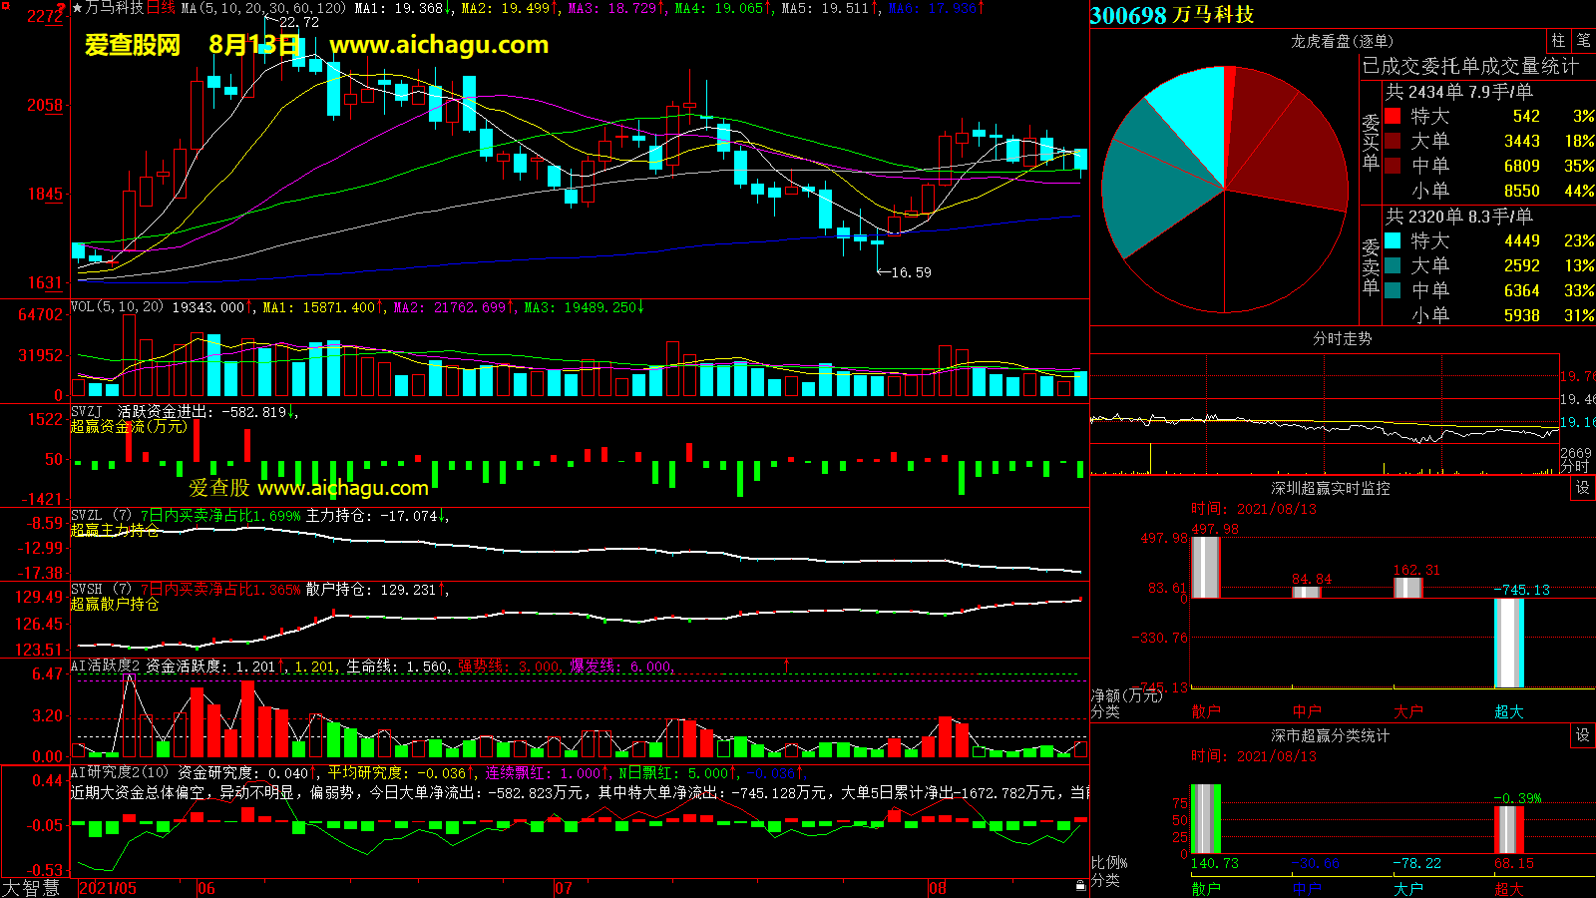
Task: Click the cyan 特大 sell-order swatch
Action: tap(1393, 241)
